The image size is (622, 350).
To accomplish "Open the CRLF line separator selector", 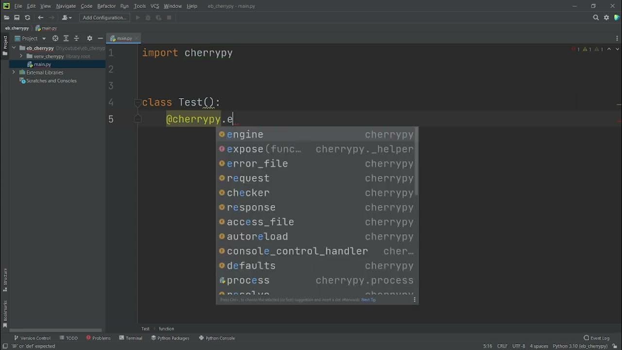I will [x=502, y=346].
